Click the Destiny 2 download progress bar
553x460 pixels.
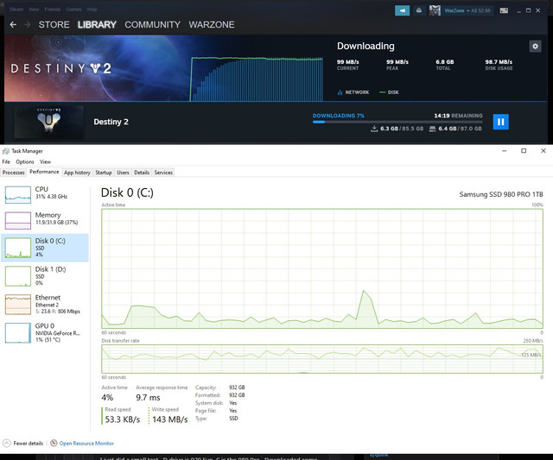pos(397,123)
